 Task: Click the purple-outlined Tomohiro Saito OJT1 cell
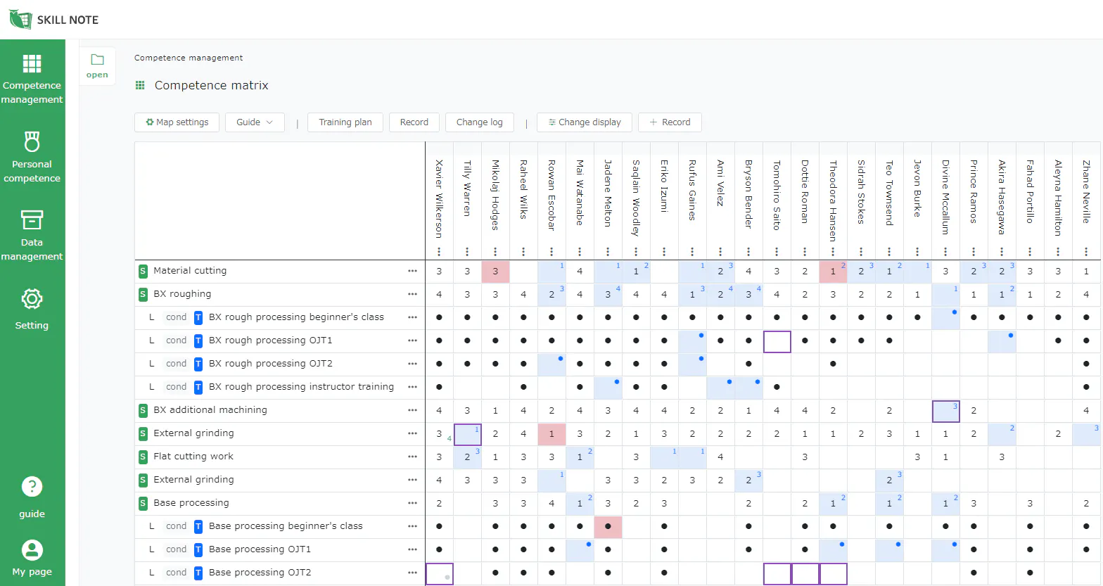[777, 341]
